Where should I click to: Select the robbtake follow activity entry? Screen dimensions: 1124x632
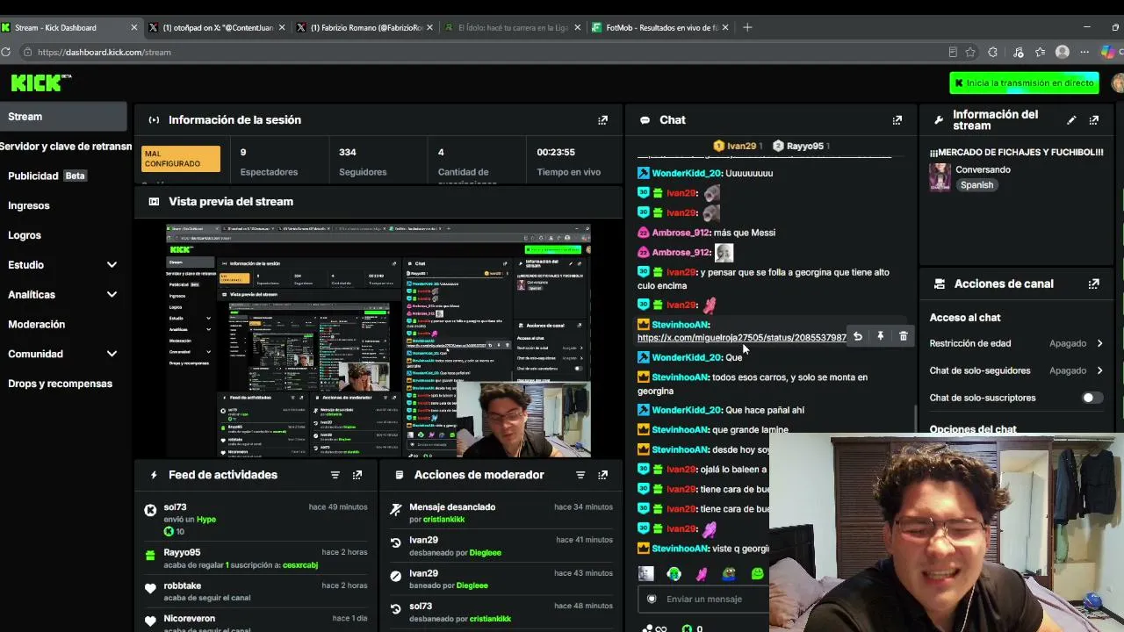(256, 592)
